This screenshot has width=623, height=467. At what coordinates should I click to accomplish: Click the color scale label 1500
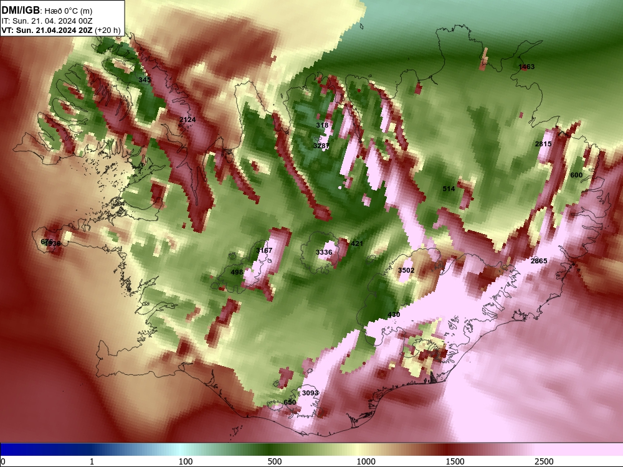455,461
